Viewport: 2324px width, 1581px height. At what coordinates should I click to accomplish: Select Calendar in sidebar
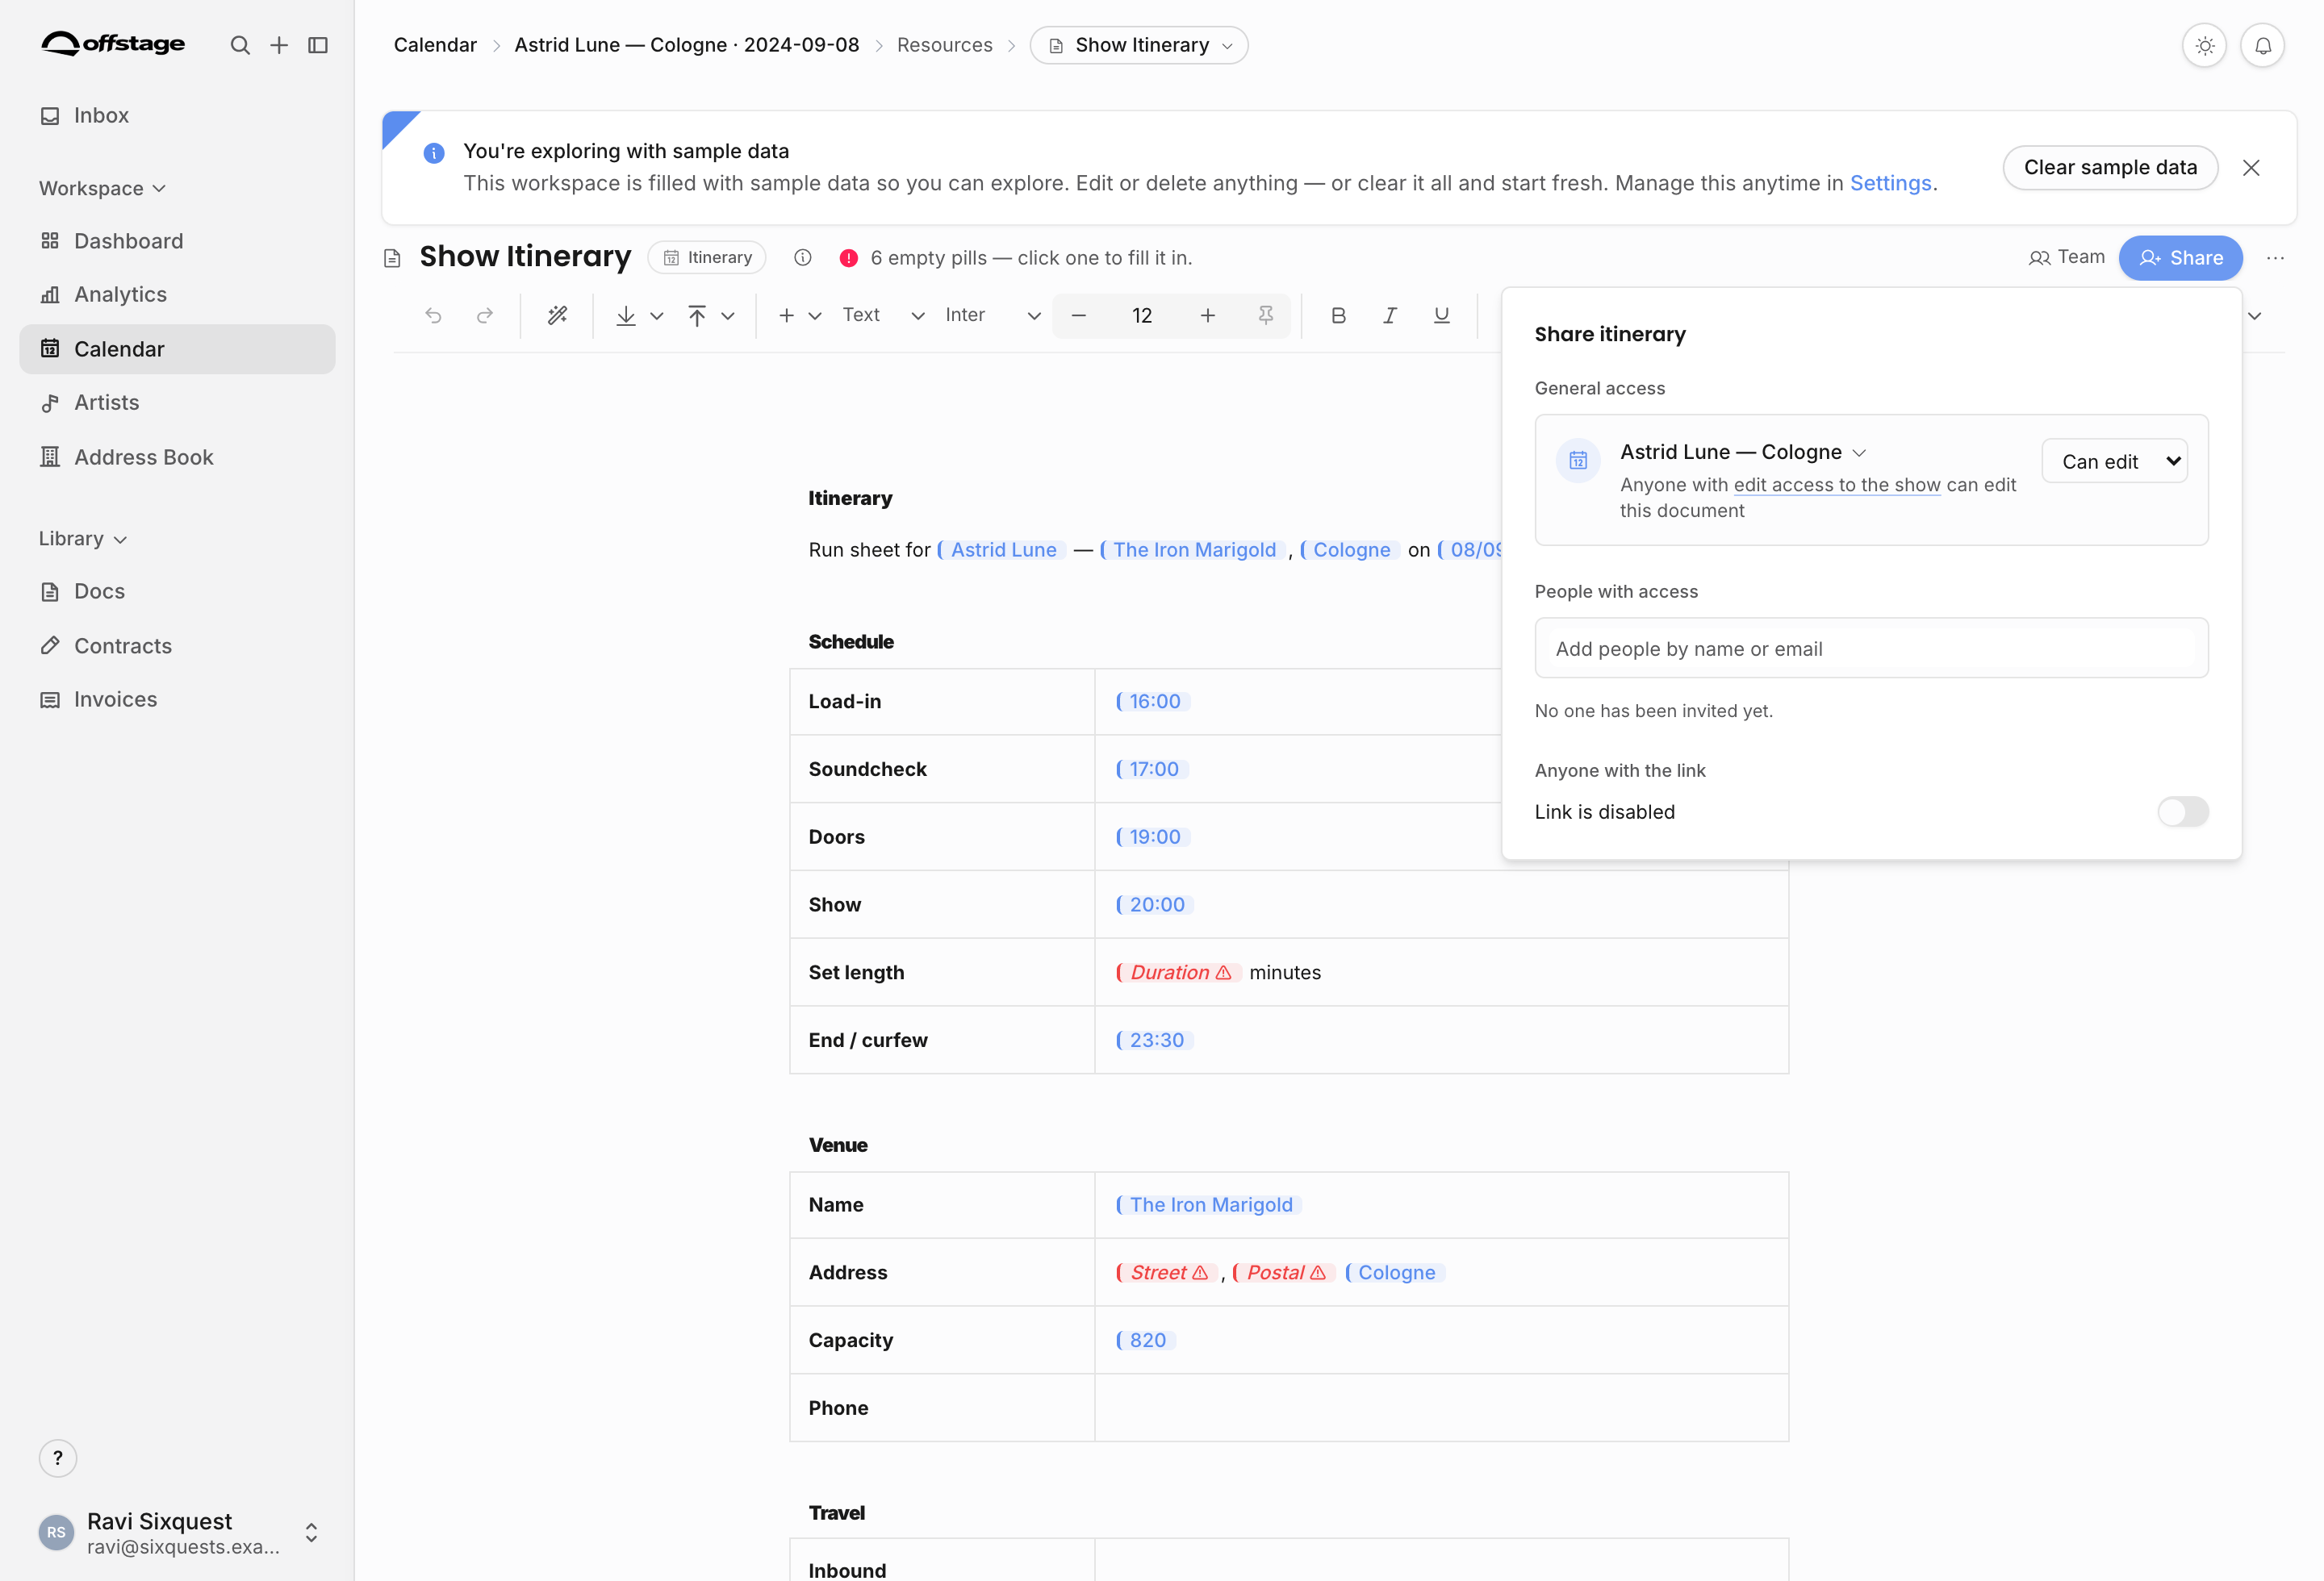coord(177,348)
